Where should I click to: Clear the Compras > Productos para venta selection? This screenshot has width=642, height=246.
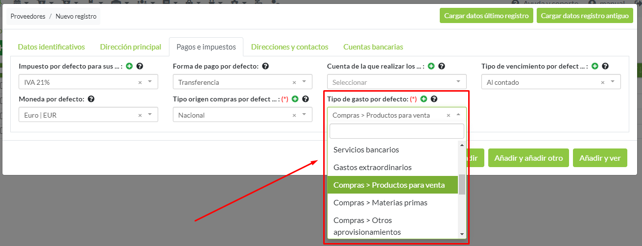tap(448, 115)
